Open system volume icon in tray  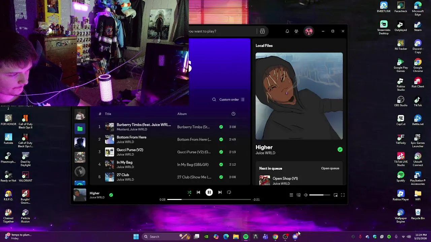tap(409, 237)
